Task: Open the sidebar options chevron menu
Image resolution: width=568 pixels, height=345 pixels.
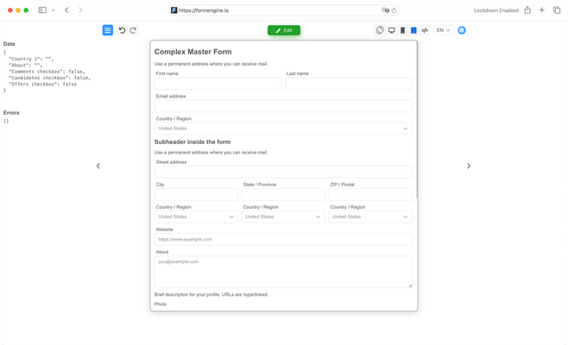Action: (54, 10)
